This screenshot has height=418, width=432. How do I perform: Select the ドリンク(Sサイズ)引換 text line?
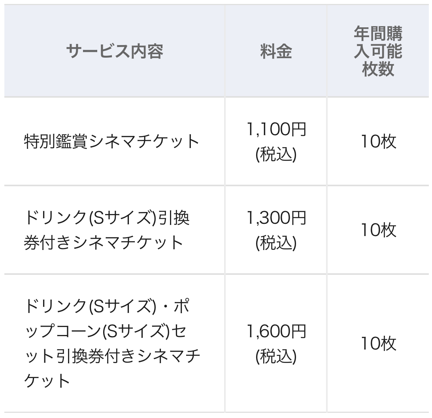click(107, 218)
